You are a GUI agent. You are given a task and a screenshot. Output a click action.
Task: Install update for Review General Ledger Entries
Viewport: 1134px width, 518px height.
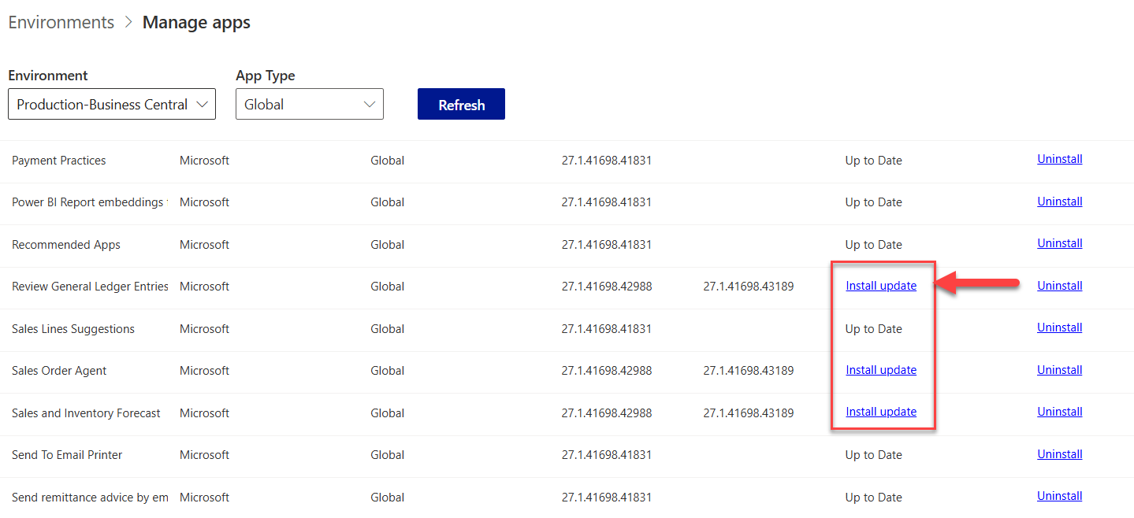coord(881,286)
